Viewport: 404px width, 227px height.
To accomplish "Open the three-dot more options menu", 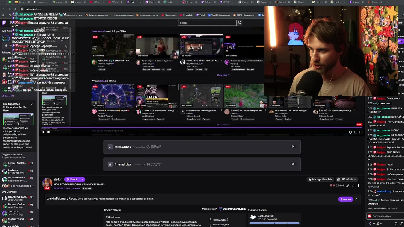I will point(358,186).
